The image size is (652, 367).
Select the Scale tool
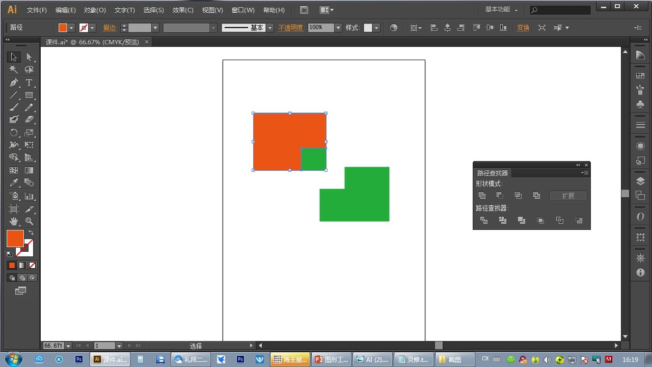click(x=29, y=133)
